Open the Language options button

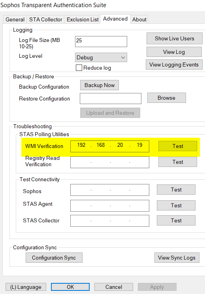tap(26, 287)
